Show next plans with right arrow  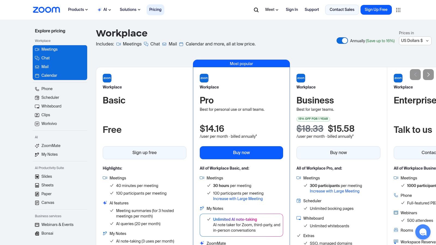click(x=428, y=75)
